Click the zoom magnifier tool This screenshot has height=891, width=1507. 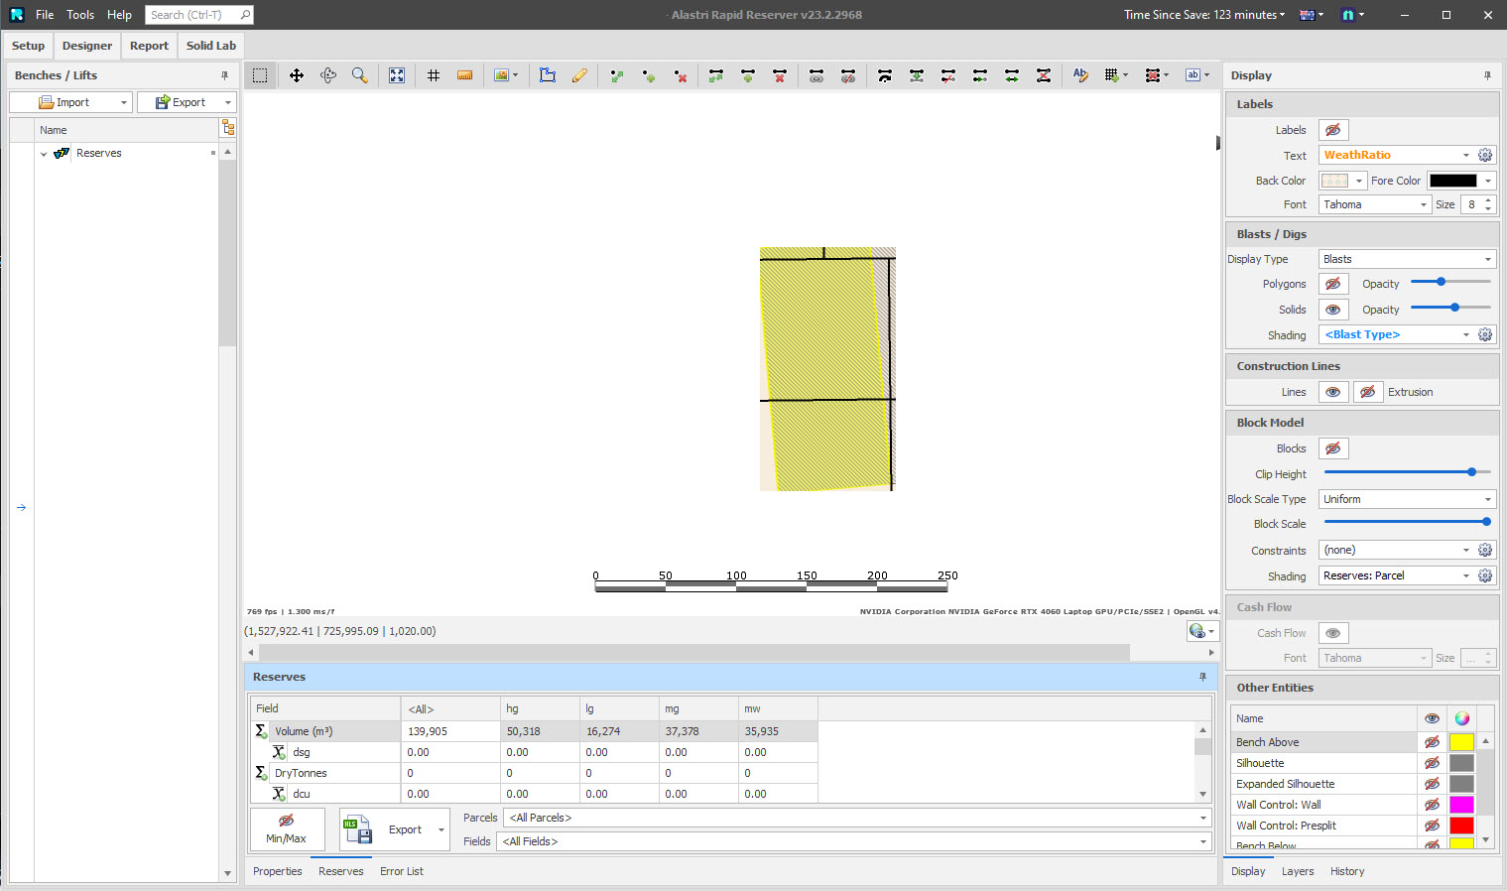tap(359, 75)
